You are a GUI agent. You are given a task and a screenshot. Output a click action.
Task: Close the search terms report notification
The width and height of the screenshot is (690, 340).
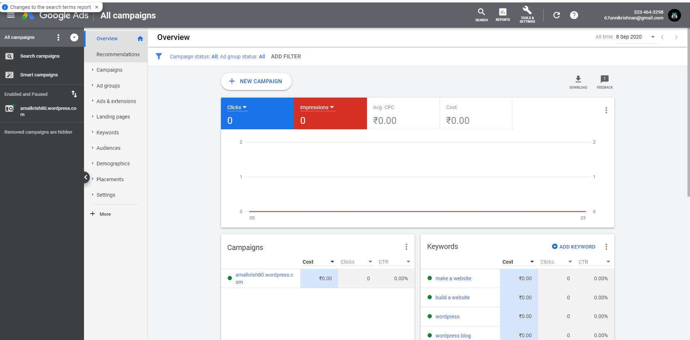[x=97, y=7]
